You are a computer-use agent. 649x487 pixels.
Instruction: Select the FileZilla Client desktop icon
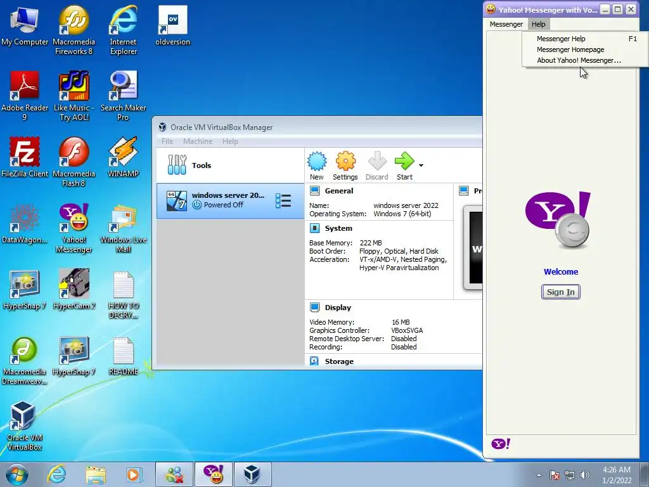coord(25,157)
